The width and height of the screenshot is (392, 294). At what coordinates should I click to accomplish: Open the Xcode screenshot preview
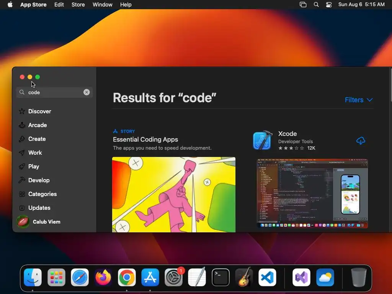click(x=312, y=193)
